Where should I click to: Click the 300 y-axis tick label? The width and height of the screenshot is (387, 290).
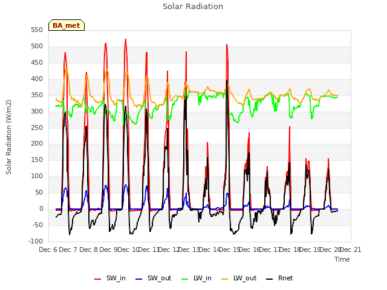coord(37,111)
